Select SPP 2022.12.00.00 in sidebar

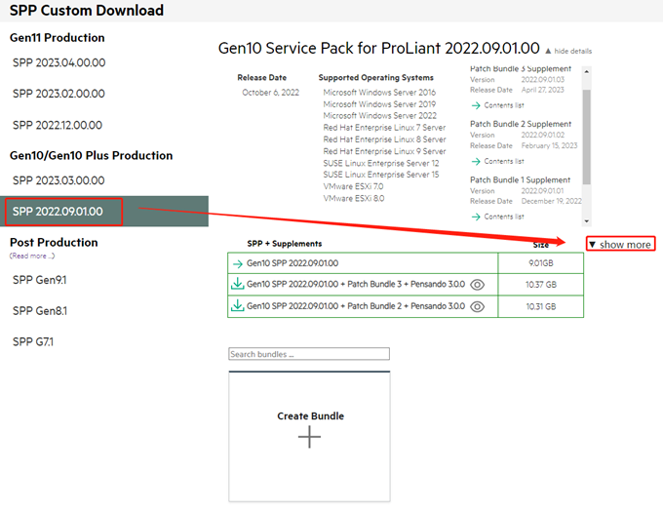tap(58, 125)
